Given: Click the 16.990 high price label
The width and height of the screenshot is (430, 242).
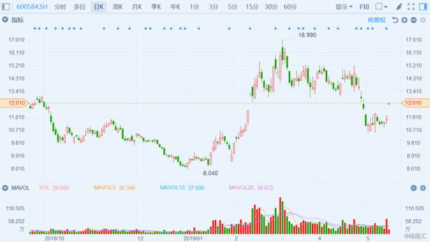Looking at the screenshot, I should (307, 35).
